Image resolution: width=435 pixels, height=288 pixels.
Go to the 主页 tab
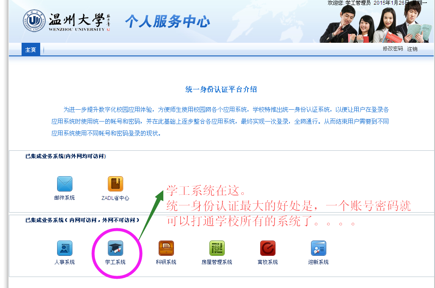31,50
